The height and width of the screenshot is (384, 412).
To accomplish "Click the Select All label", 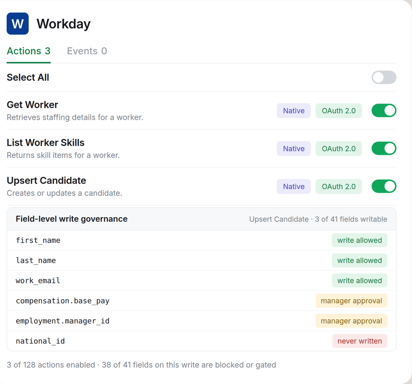I will 28,77.
